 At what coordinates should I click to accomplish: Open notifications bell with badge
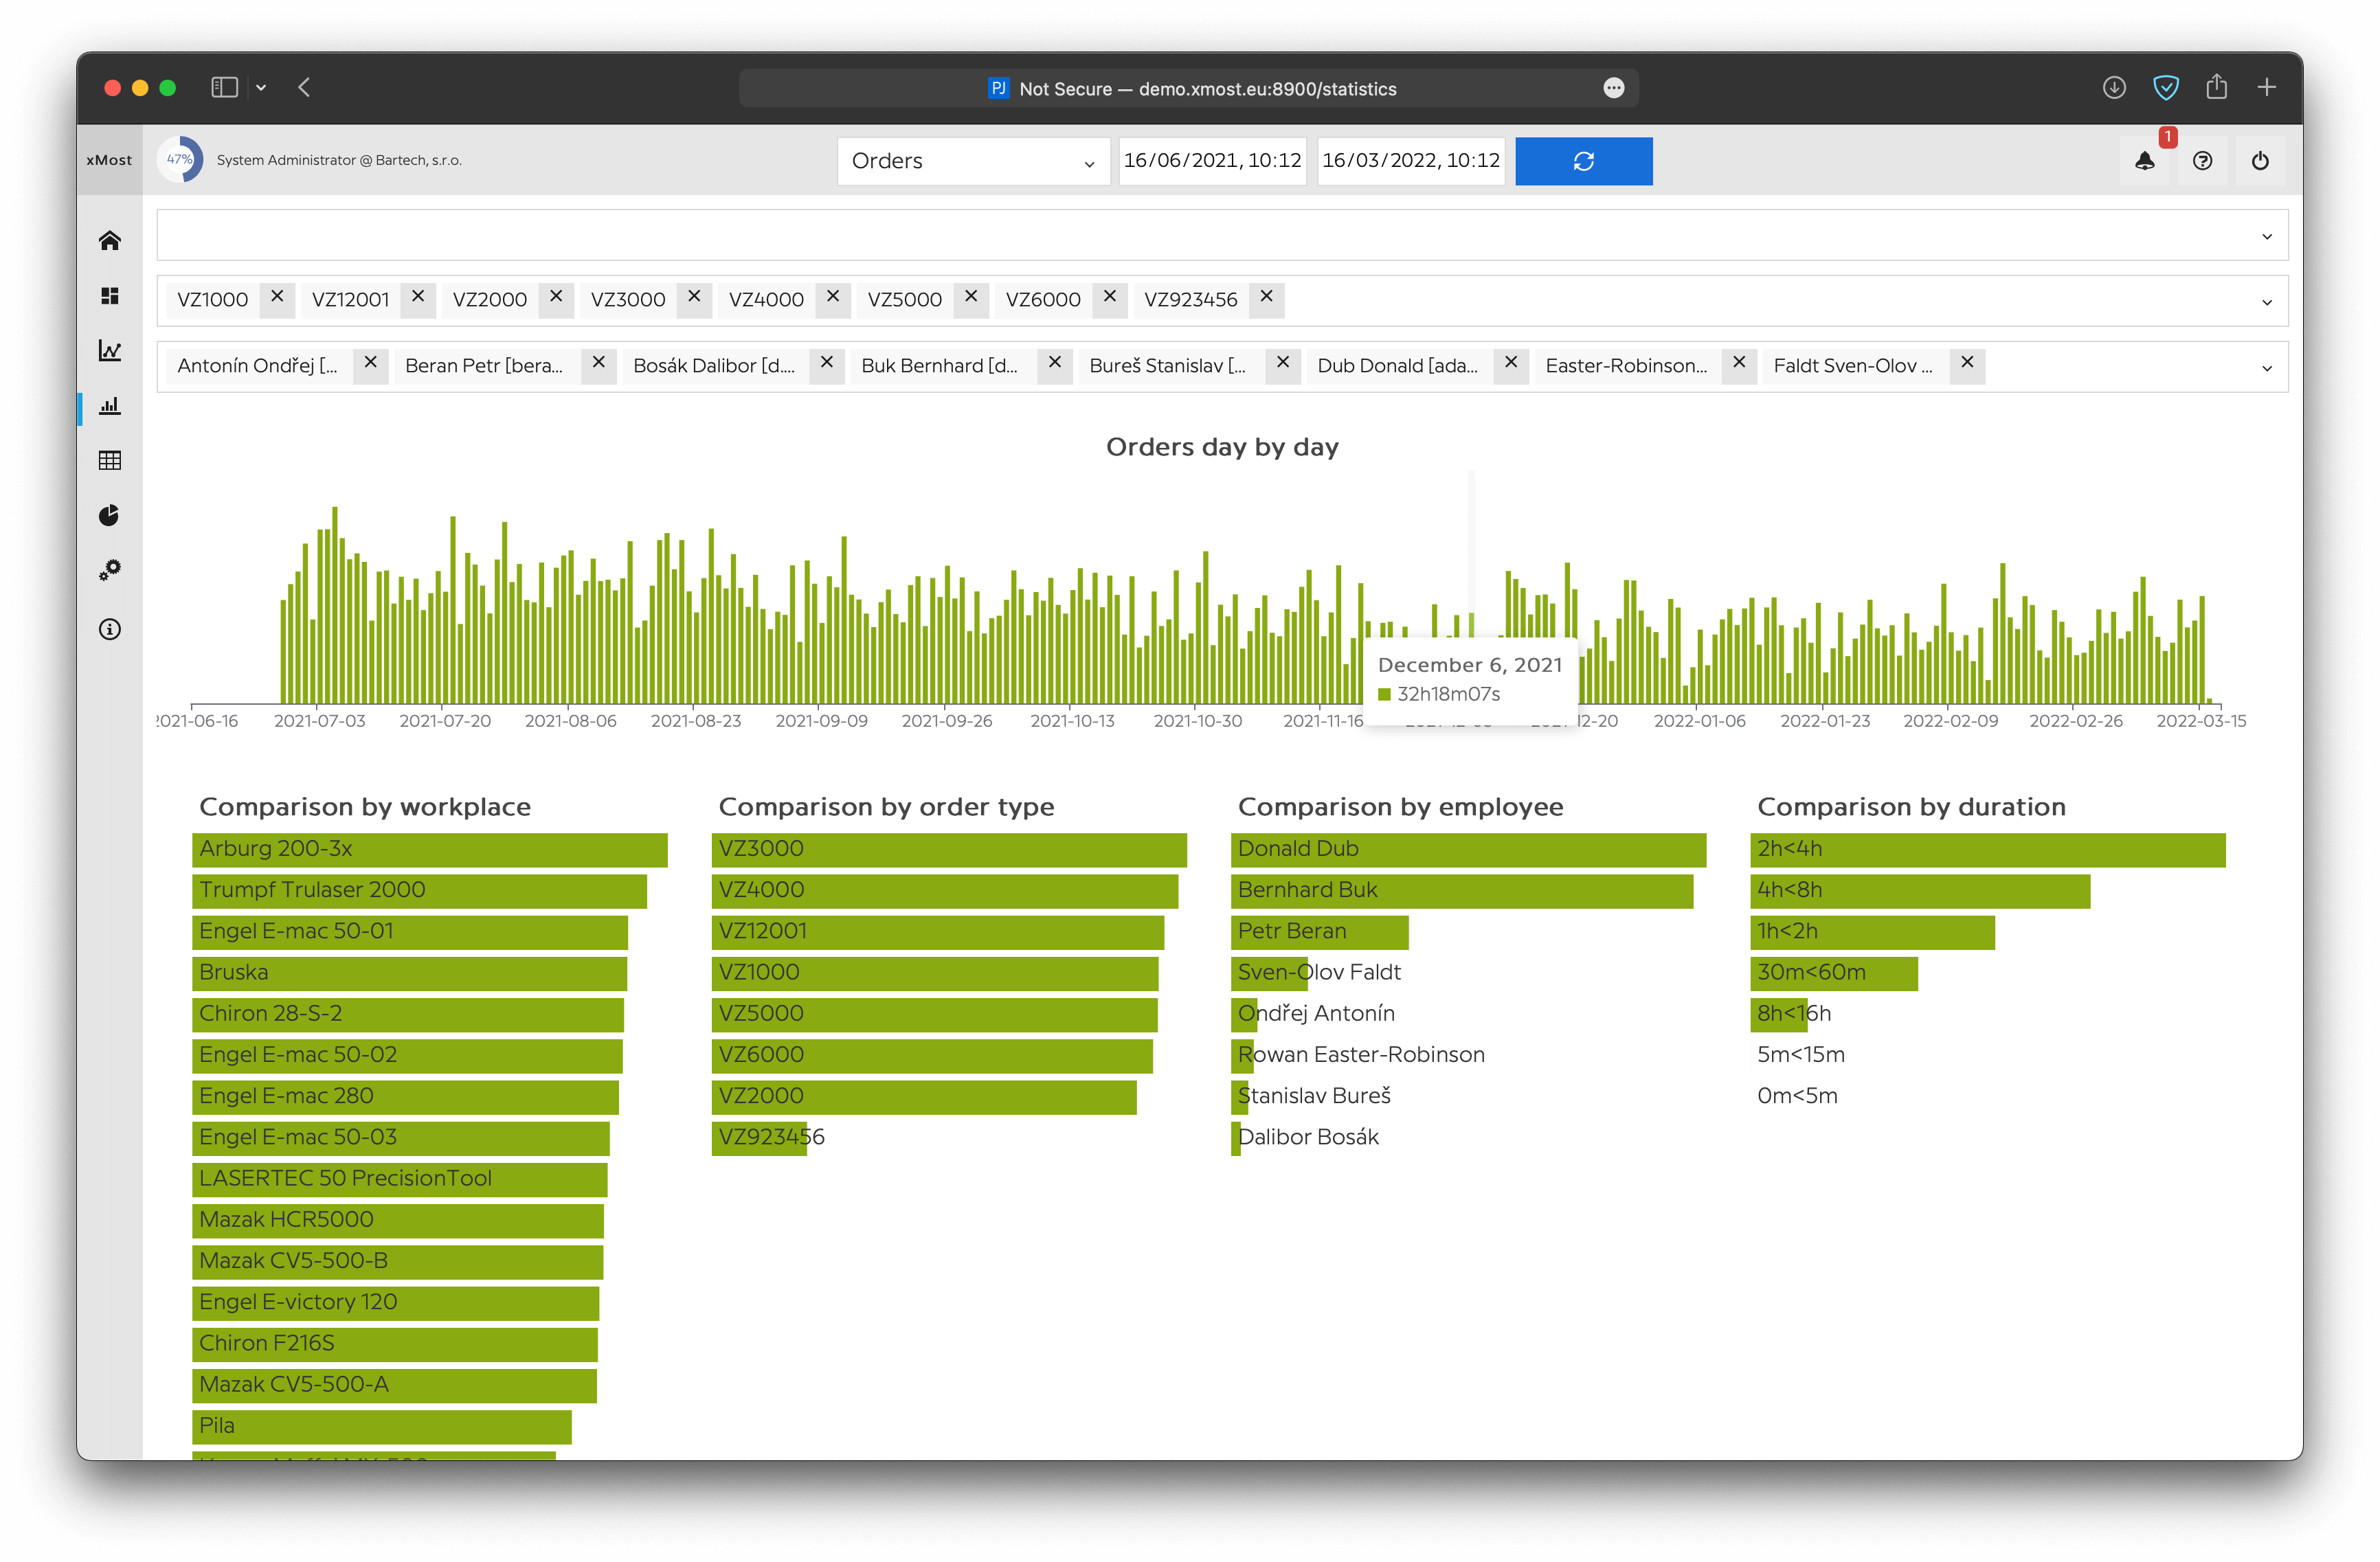point(2145,161)
